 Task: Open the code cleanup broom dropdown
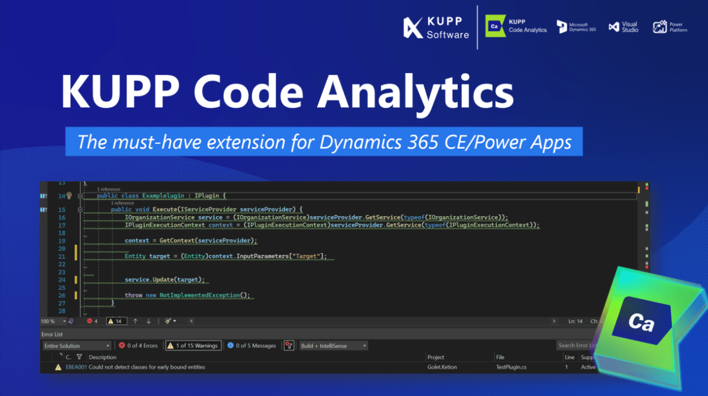click(170, 321)
